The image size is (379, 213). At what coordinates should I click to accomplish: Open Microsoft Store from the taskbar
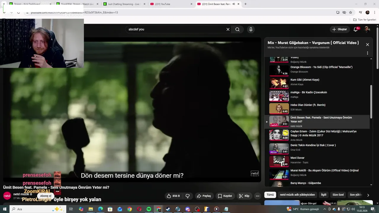click(x=110, y=209)
